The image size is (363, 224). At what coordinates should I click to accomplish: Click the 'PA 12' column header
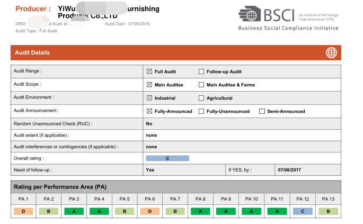click(303, 199)
